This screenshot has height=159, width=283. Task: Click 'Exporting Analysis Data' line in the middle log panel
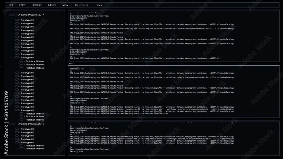(x=89, y=99)
